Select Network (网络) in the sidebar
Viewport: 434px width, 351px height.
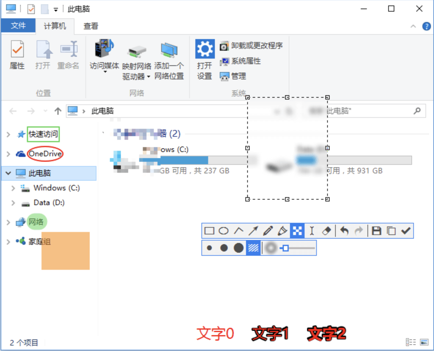[x=36, y=222]
